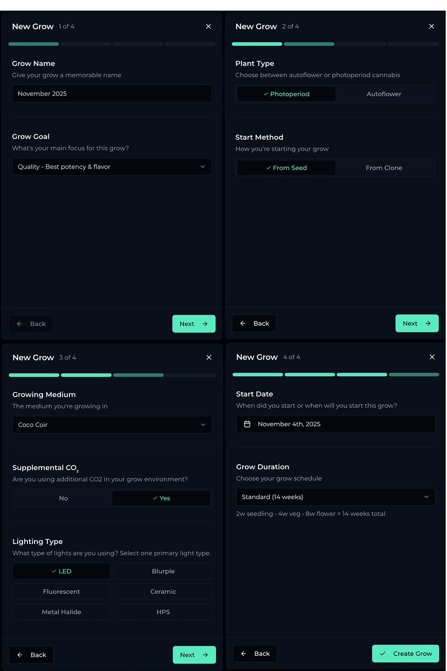Choose the From Clone start method
Viewport: 447px width, 671px height.
[384, 168]
